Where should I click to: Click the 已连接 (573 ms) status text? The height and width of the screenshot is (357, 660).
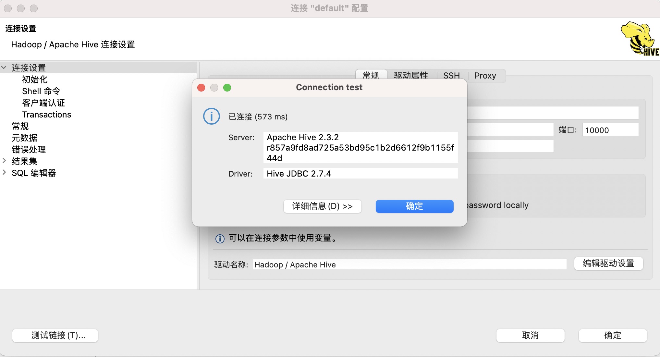258,117
